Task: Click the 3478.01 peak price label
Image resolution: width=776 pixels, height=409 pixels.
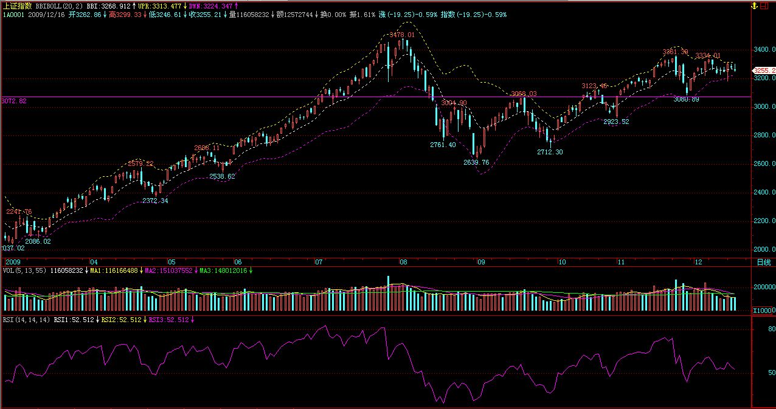Action: 402,35
